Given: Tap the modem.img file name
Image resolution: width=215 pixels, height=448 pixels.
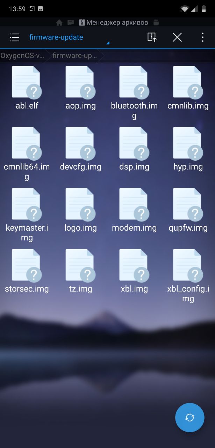Looking at the screenshot, I should pyautogui.click(x=134, y=228).
